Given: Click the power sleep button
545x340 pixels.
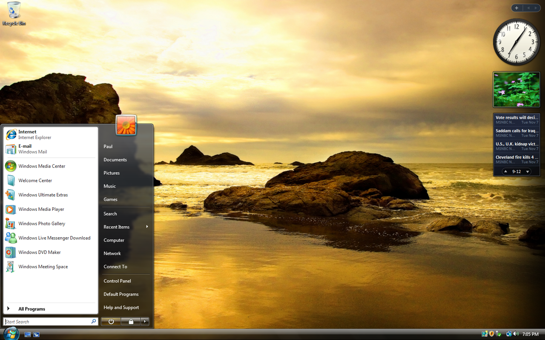Looking at the screenshot, I should coord(111,322).
